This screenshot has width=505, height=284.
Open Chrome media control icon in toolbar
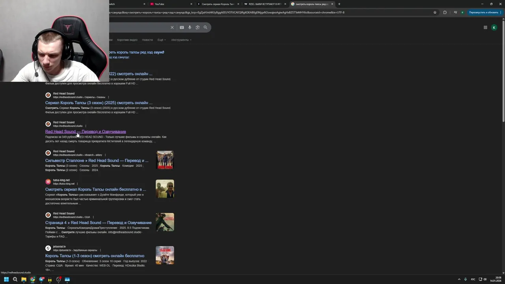point(455,12)
